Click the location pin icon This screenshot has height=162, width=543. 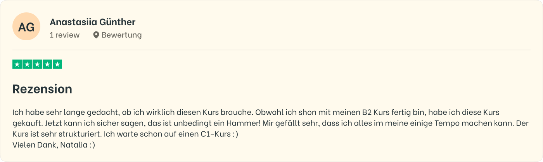click(x=96, y=35)
